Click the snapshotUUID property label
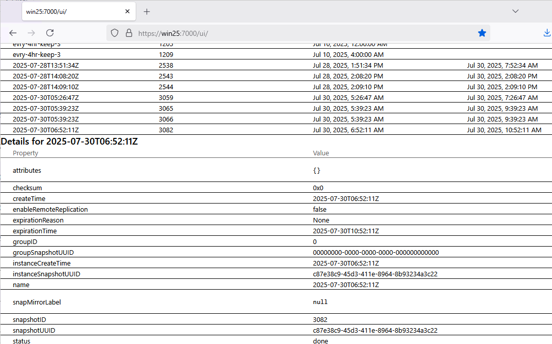552x344 pixels. pyautogui.click(x=34, y=330)
